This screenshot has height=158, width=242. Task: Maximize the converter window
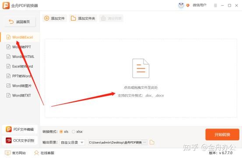point(229,6)
